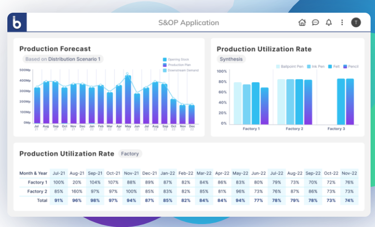375x227 pixels.
Task: Click Factory 1 Sep-22 value 70%
Action: (x=313, y=182)
